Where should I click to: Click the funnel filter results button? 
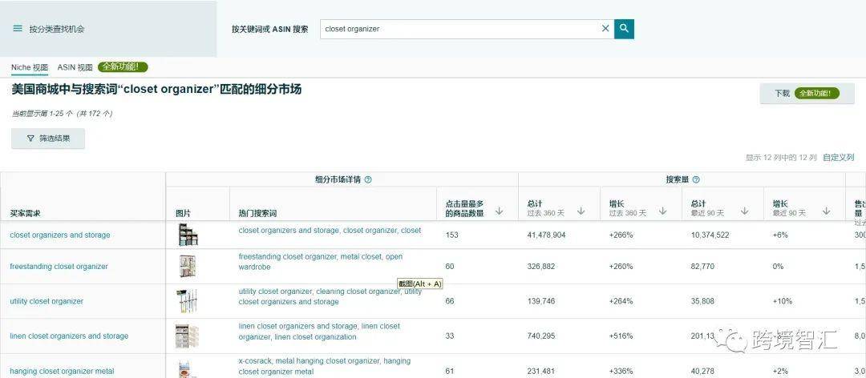click(48, 139)
